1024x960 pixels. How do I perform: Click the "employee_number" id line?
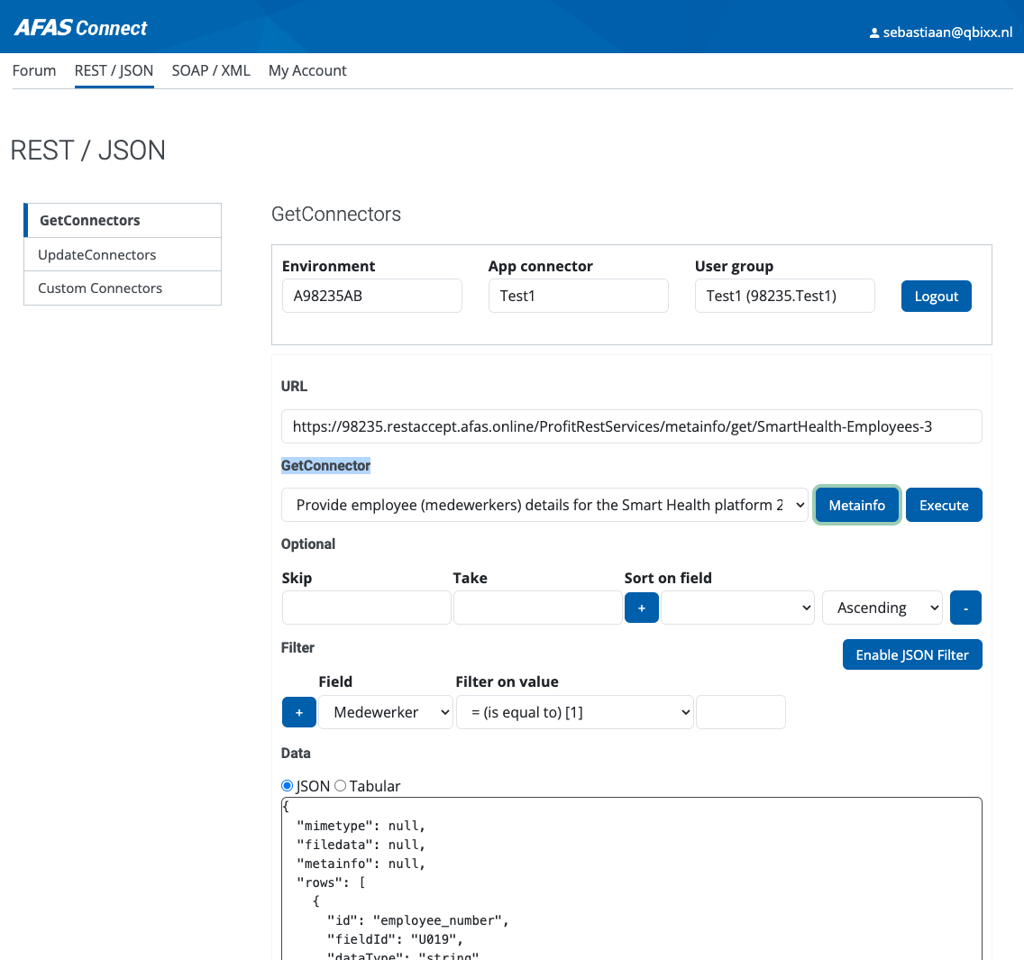[418, 920]
